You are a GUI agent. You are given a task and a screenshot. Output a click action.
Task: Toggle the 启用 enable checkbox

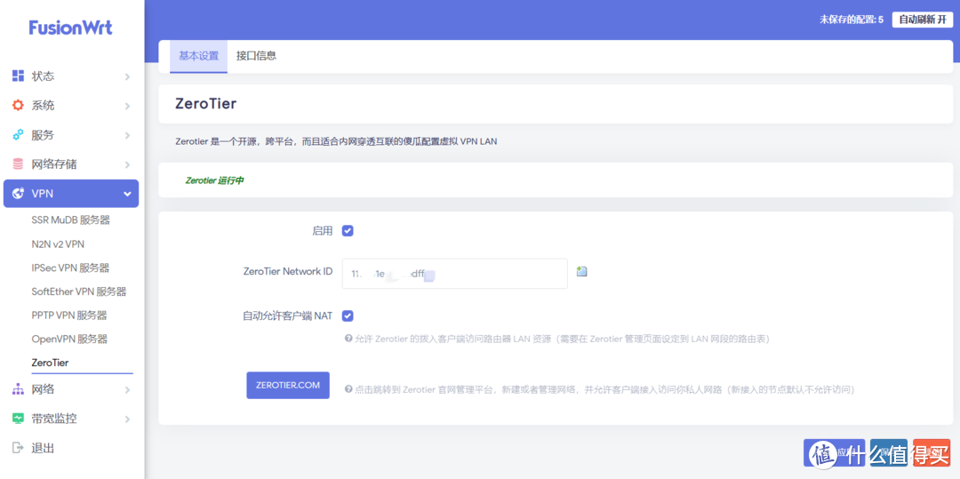348,231
